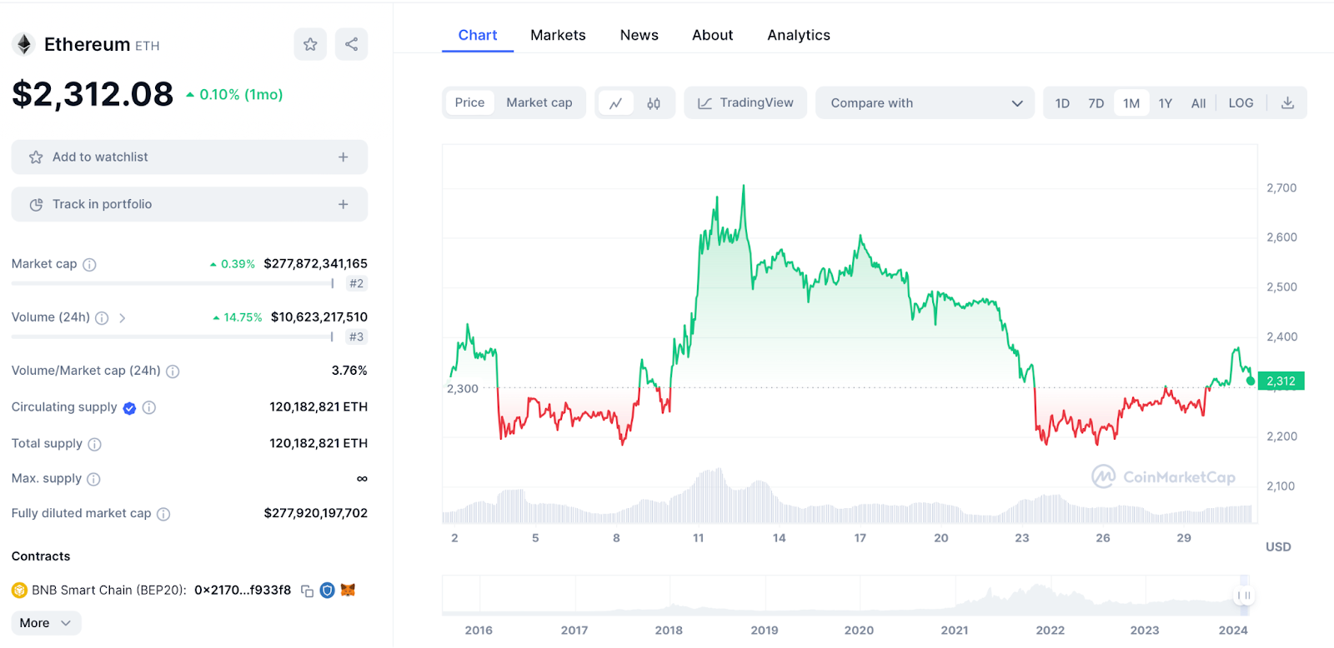Click the 3.76% Volume/Market cap value
Screen dimensions: 1334x648
(x=349, y=371)
